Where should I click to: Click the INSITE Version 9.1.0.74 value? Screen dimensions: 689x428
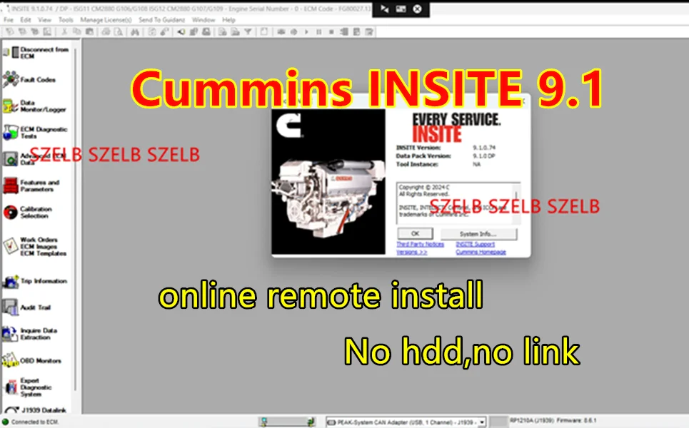(484, 148)
